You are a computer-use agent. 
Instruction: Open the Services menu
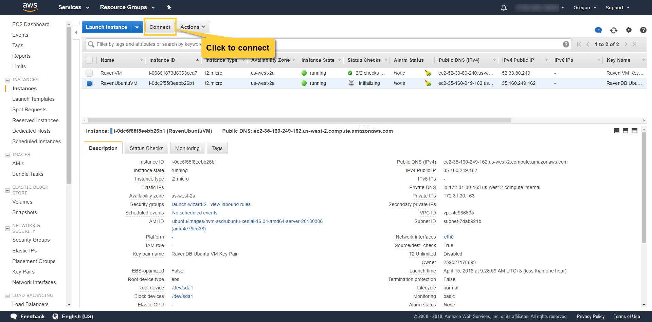coord(74,7)
